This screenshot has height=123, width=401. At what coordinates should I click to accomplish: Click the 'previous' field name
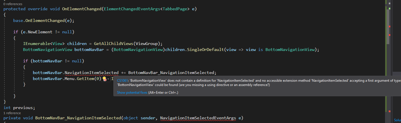pyautogui.click(x=23, y=108)
